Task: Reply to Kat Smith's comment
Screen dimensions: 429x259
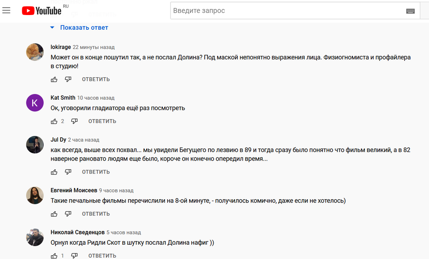Action: click(102, 121)
